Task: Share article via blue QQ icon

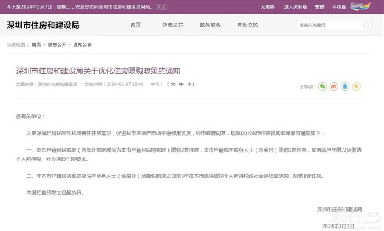Action: coord(345,86)
